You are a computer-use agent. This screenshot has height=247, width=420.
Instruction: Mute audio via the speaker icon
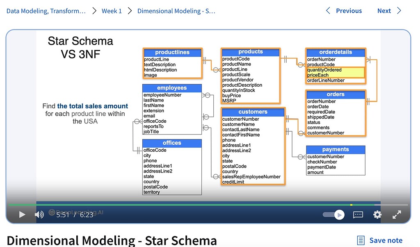click(x=39, y=214)
